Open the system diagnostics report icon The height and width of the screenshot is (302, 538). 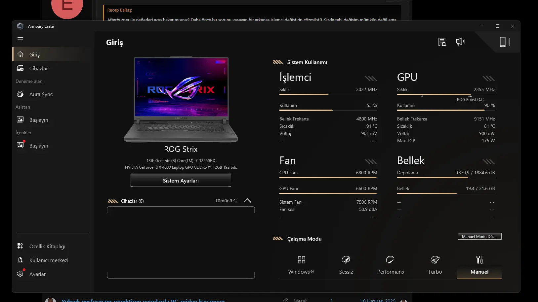442,42
